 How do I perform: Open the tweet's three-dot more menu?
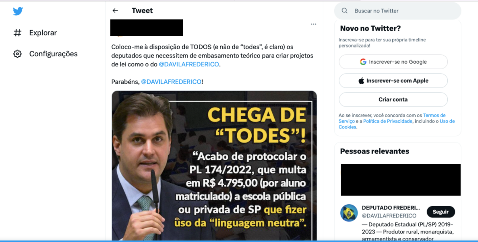click(x=313, y=24)
